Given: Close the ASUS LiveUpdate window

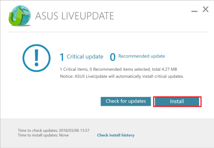Looking at the screenshot, I should click(x=206, y=10).
